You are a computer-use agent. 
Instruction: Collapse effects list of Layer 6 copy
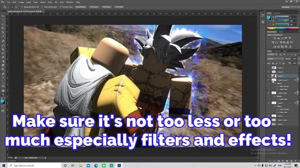(298, 93)
